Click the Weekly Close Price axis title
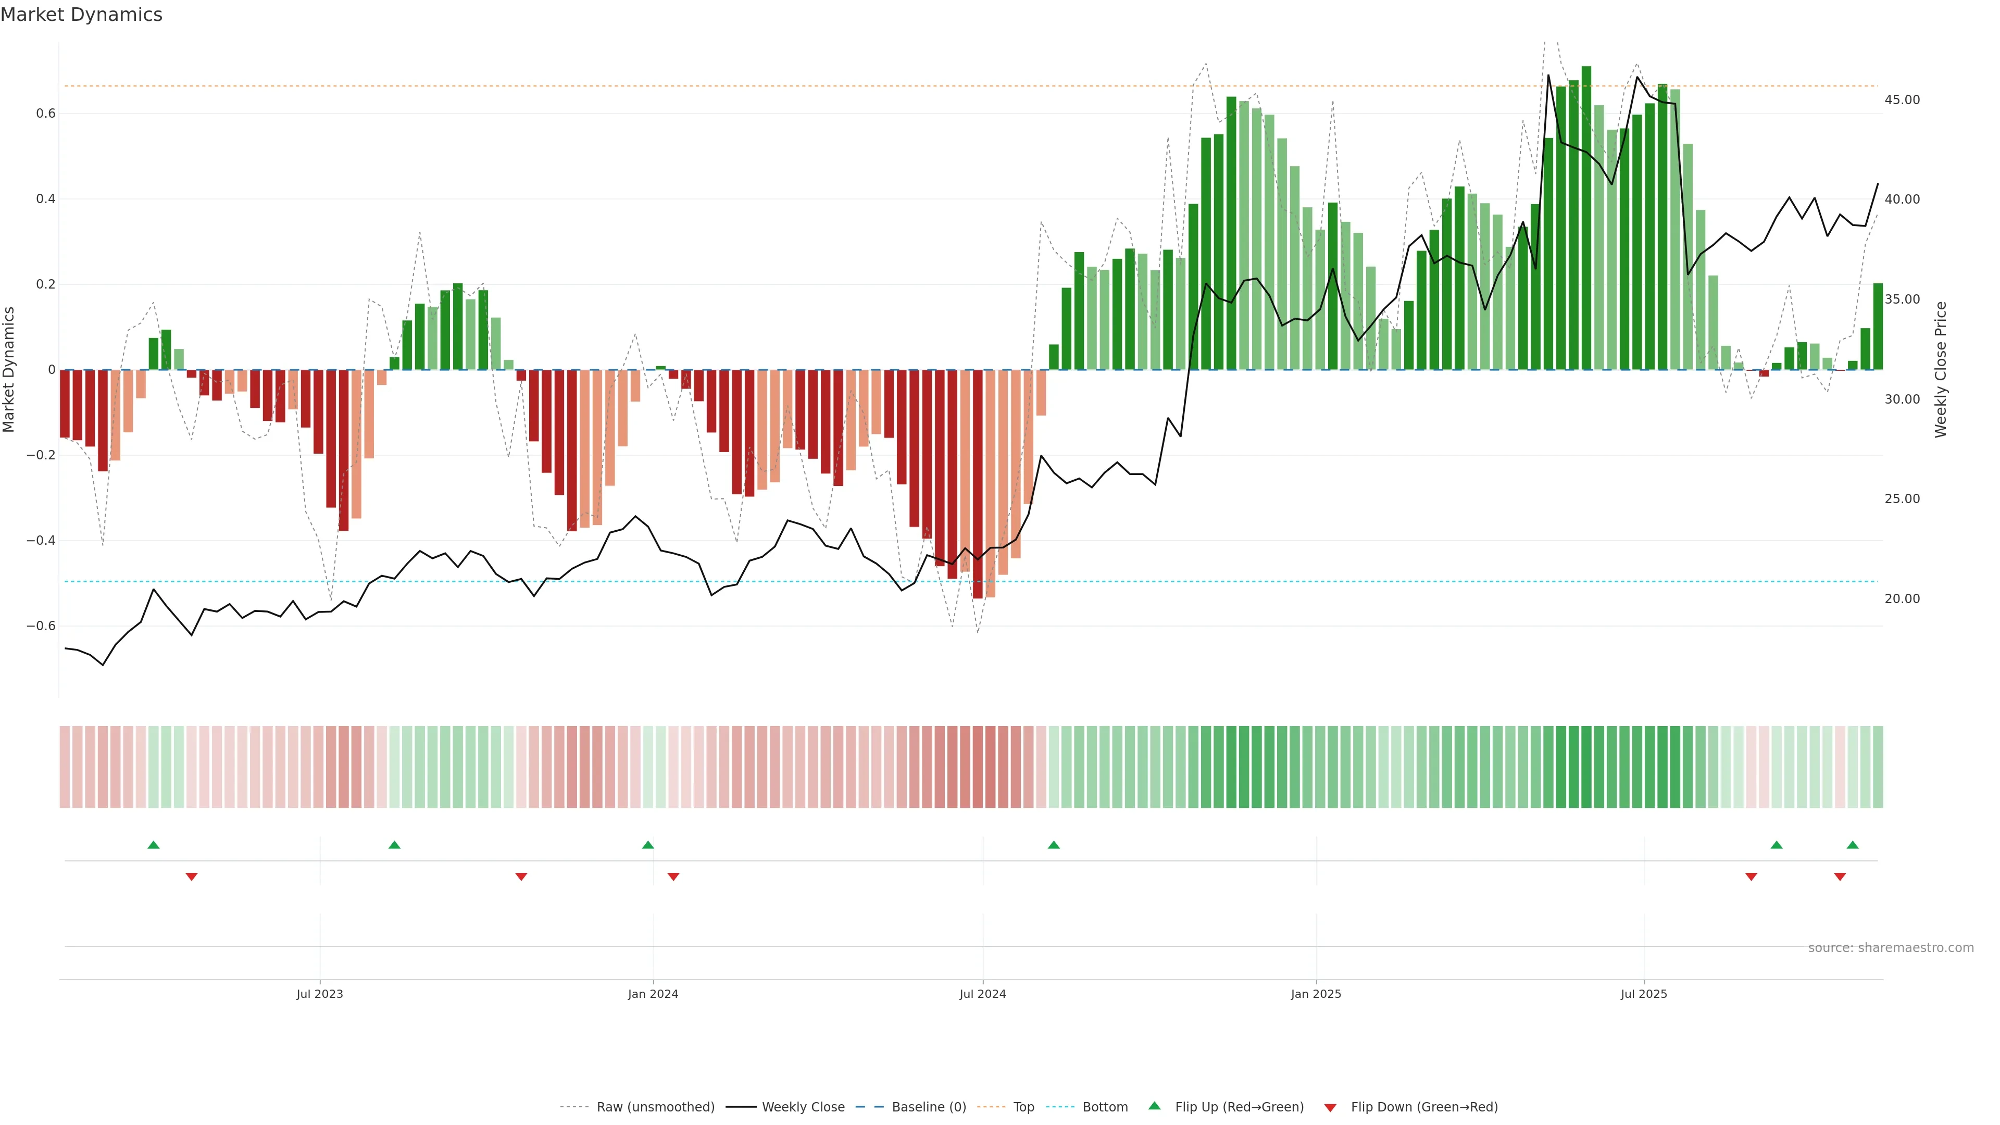 point(1940,370)
